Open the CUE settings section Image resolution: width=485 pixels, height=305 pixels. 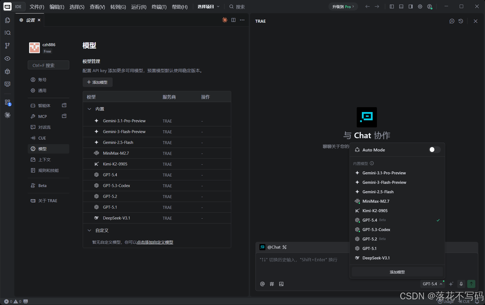click(x=48, y=138)
